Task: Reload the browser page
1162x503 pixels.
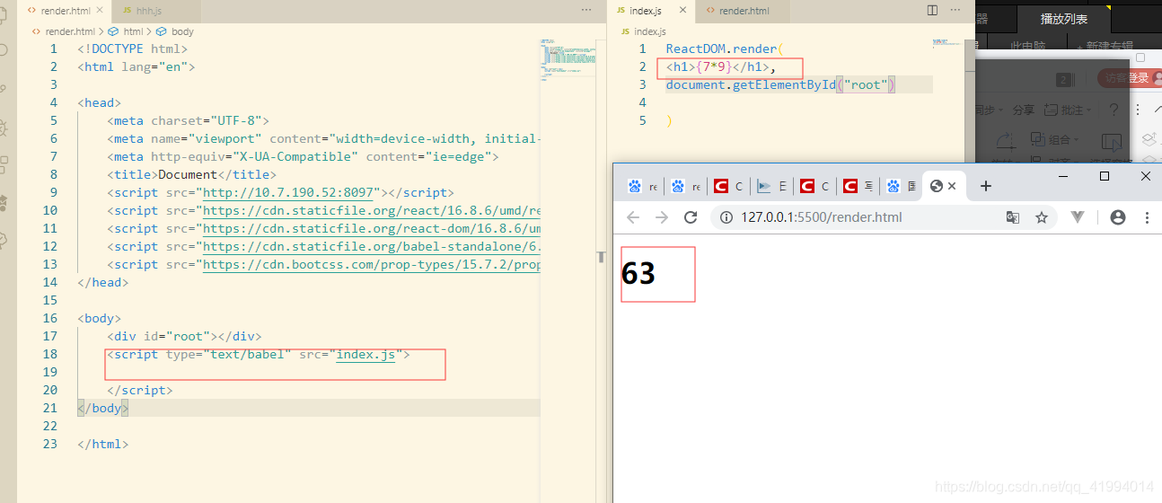Action: (x=691, y=217)
